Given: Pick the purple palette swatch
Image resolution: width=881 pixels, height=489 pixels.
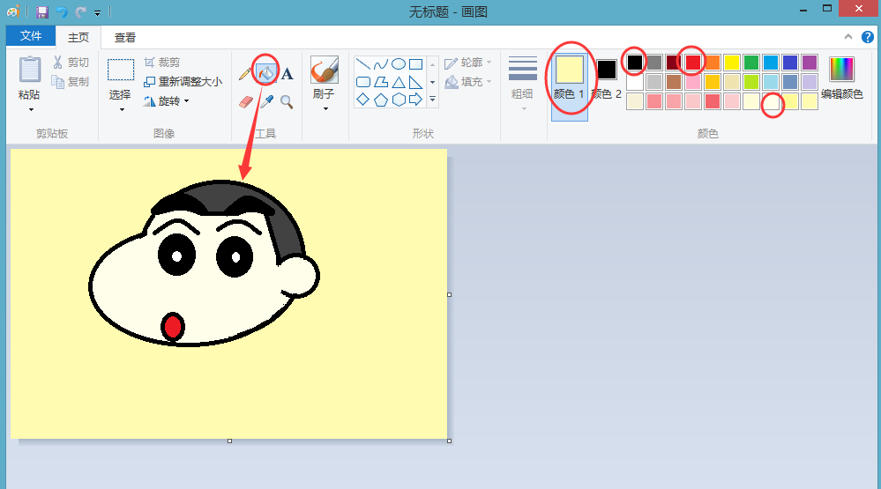Looking at the screenshot, I should click(810, 63).
